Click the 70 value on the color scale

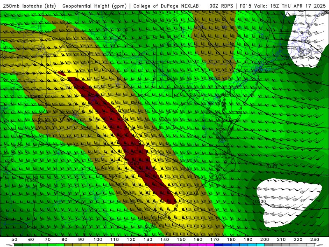[48, 240]
